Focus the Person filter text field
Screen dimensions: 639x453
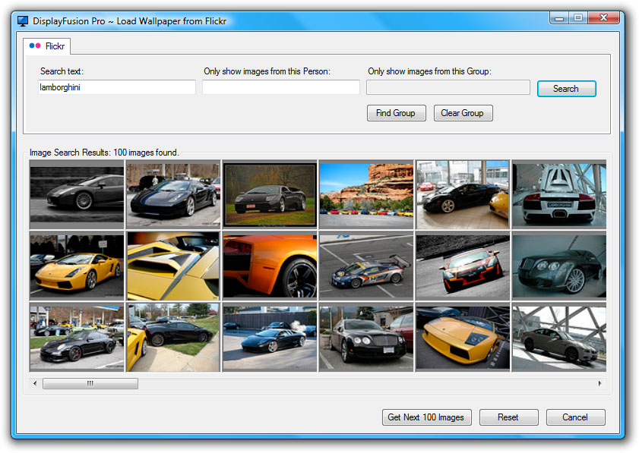280,87
